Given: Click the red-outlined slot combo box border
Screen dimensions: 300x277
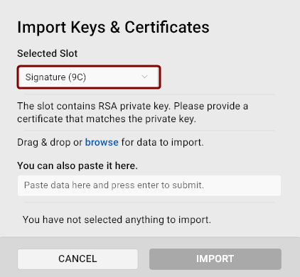Looking at the screenshot, I should coord(89,66).
